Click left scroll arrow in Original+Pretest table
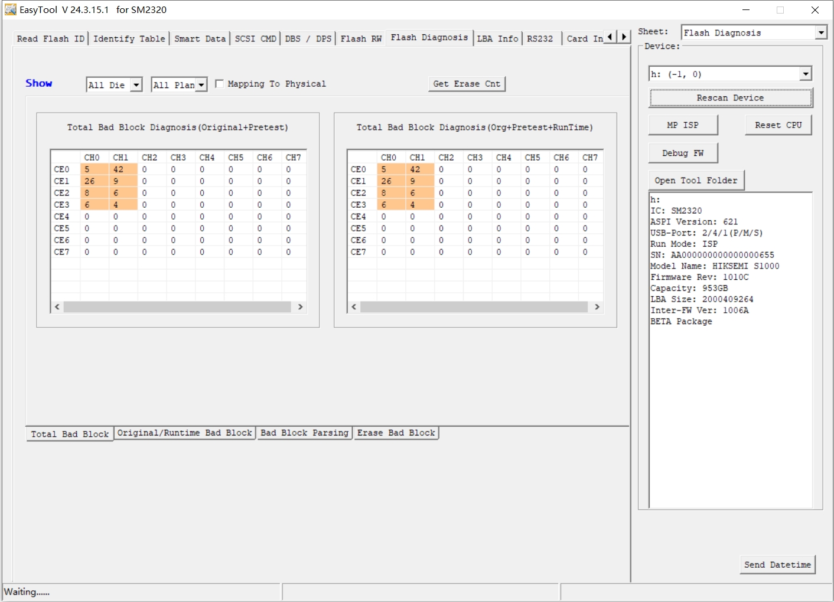This screenshot has height=602, width=834. pos(57,307)
